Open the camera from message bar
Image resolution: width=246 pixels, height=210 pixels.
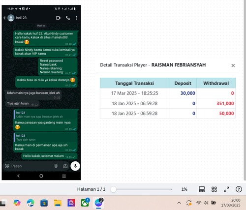coord(65,166)
